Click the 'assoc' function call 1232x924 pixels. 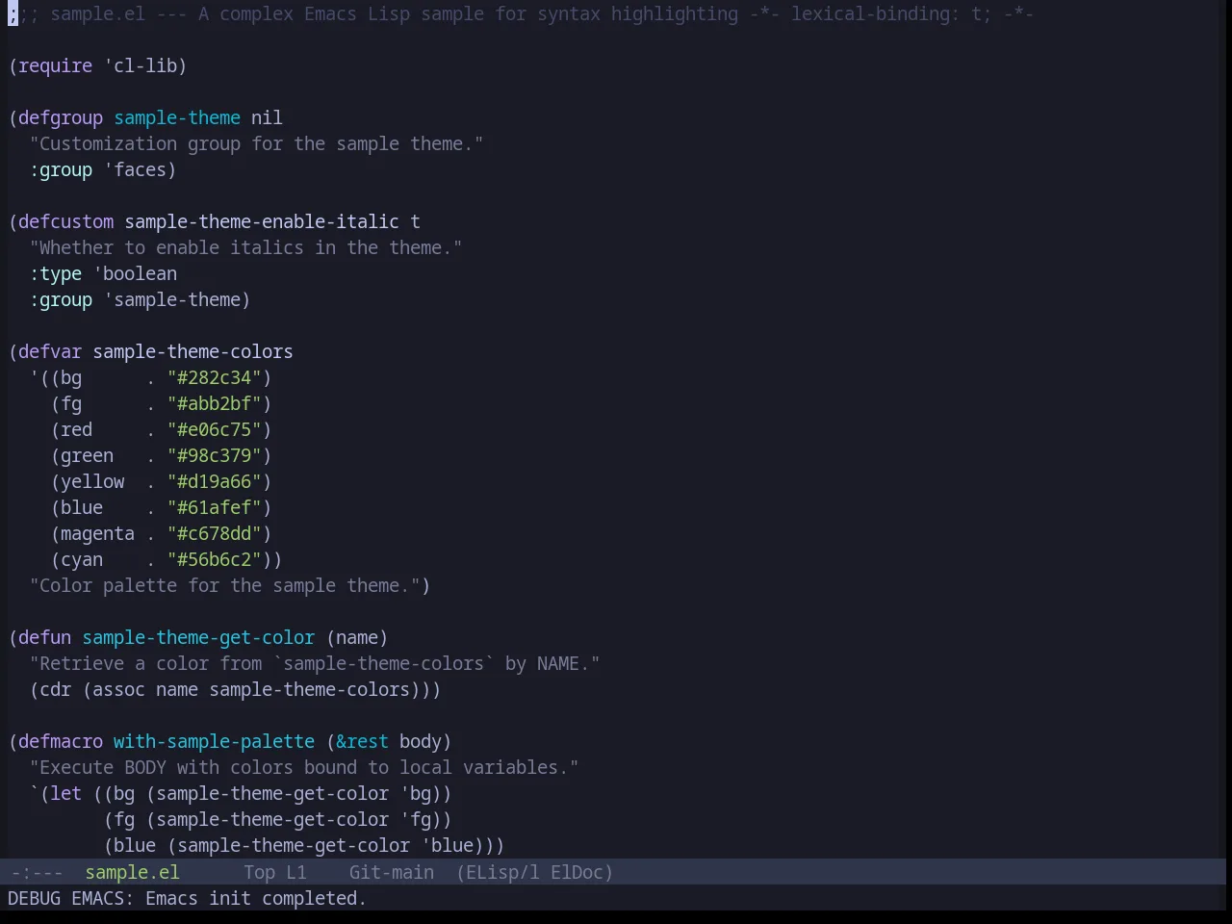coord(118,689)
